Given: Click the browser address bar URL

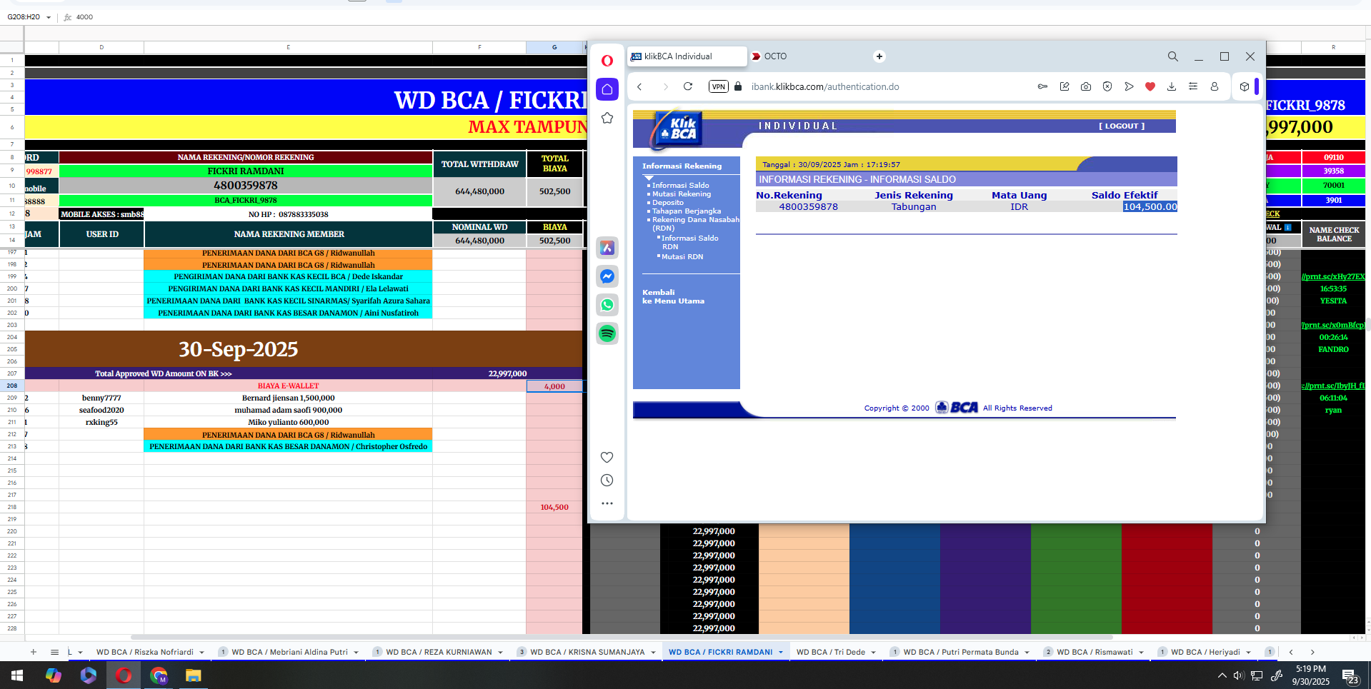Looking at the screenshot, I should click(x=825, y=86).
